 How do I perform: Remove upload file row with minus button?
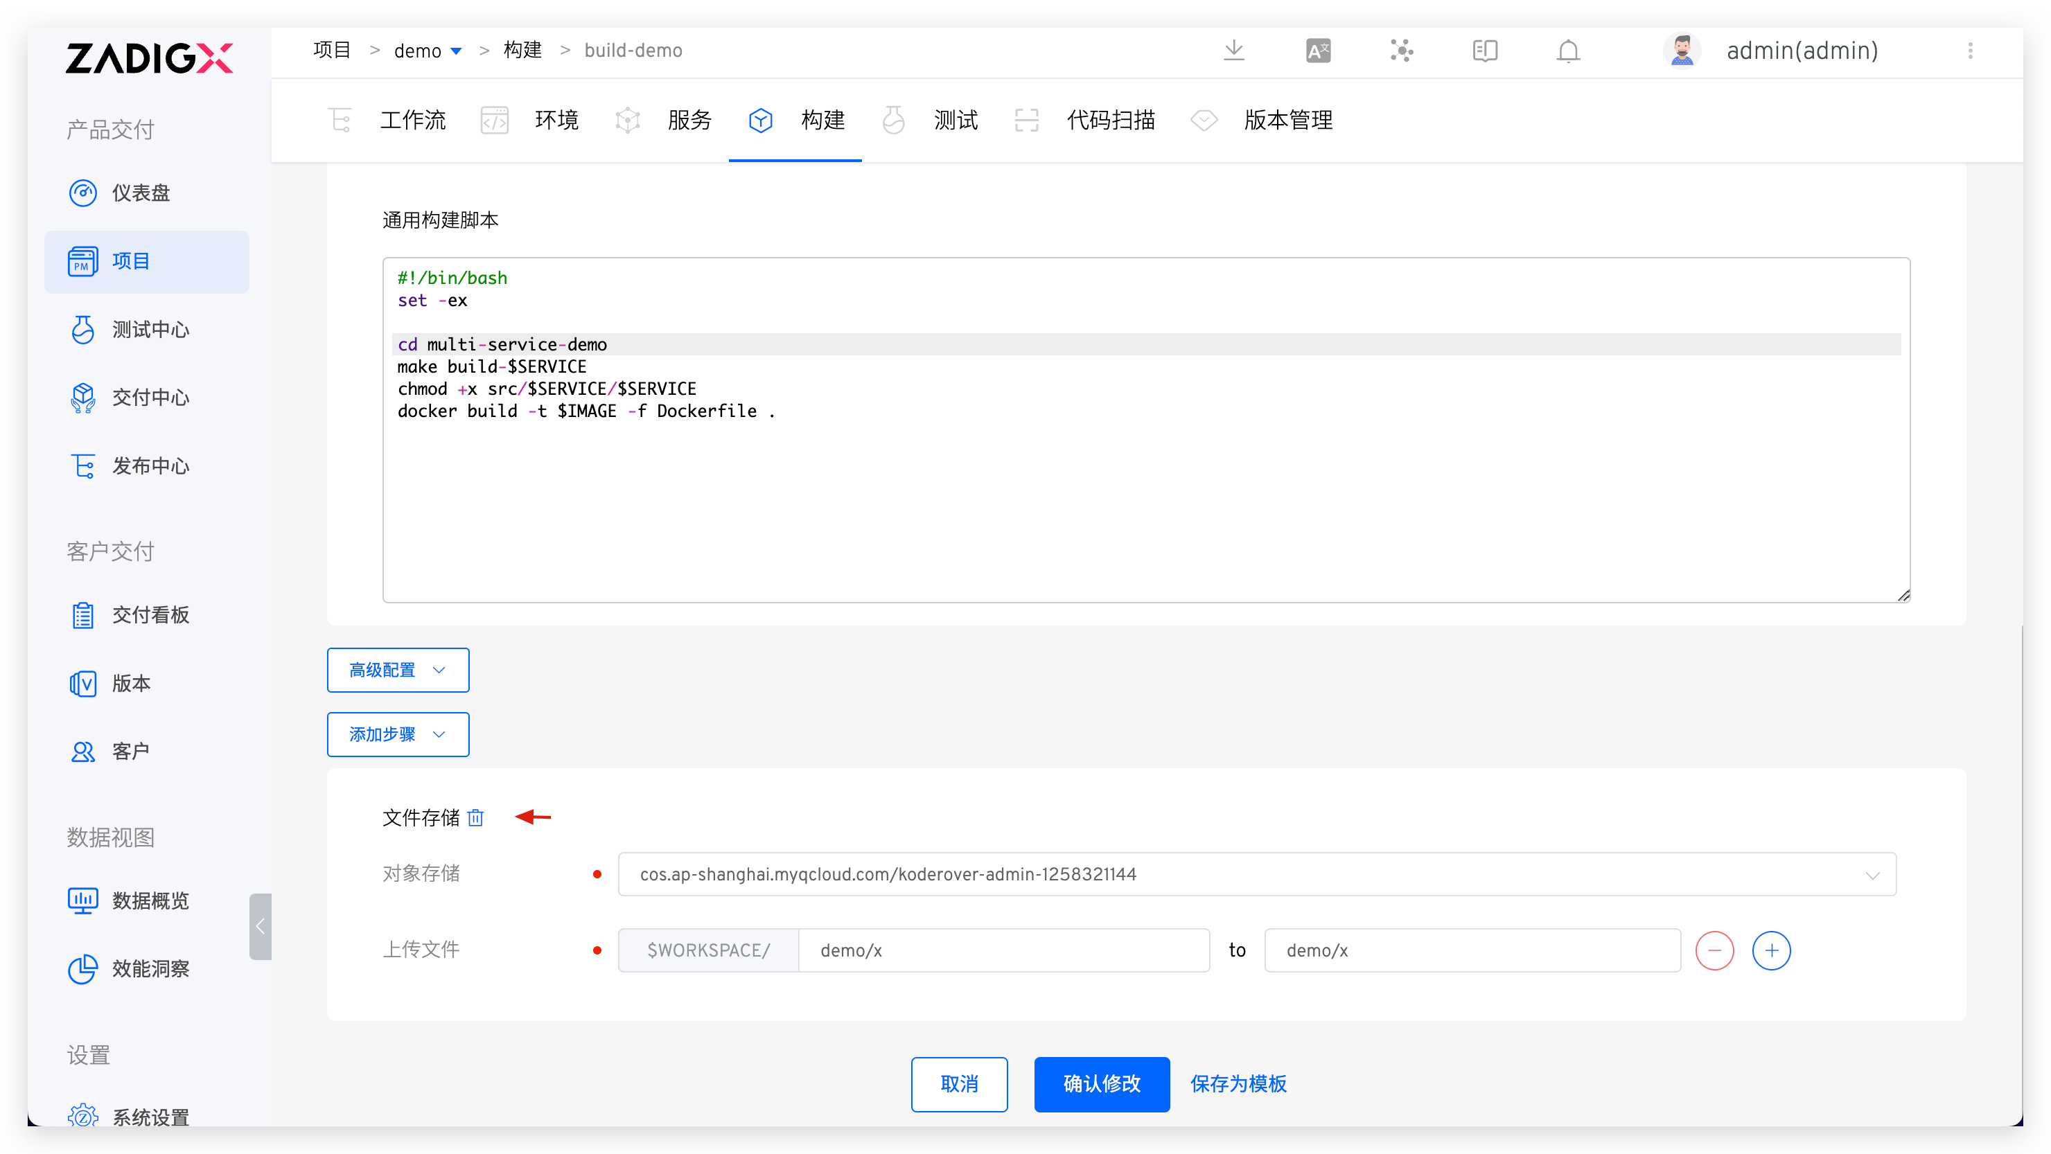(x=1714, y=950)
